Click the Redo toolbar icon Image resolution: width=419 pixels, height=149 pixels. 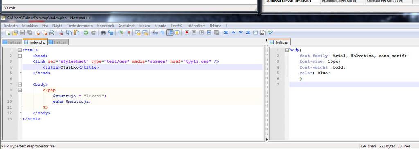coord(94,33)
